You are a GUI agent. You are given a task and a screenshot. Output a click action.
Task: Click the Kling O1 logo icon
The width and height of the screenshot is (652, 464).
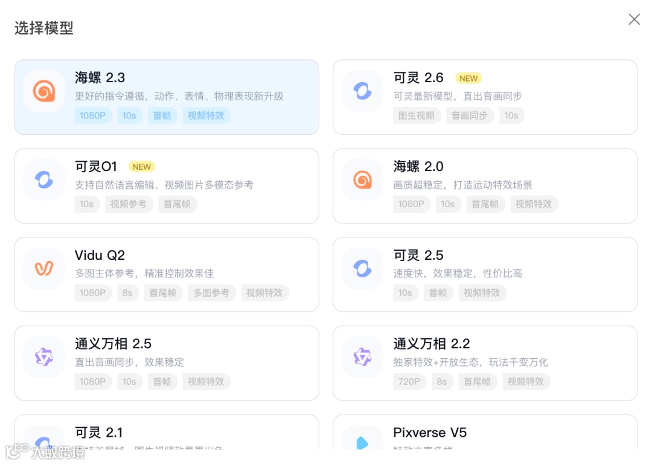tap(44, 180)
